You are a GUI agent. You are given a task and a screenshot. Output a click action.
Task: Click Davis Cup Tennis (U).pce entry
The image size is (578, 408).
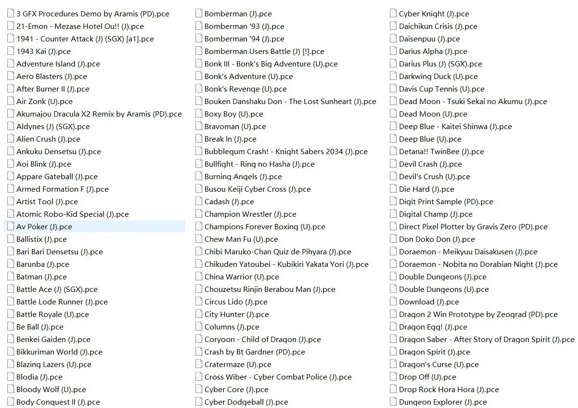441,89
